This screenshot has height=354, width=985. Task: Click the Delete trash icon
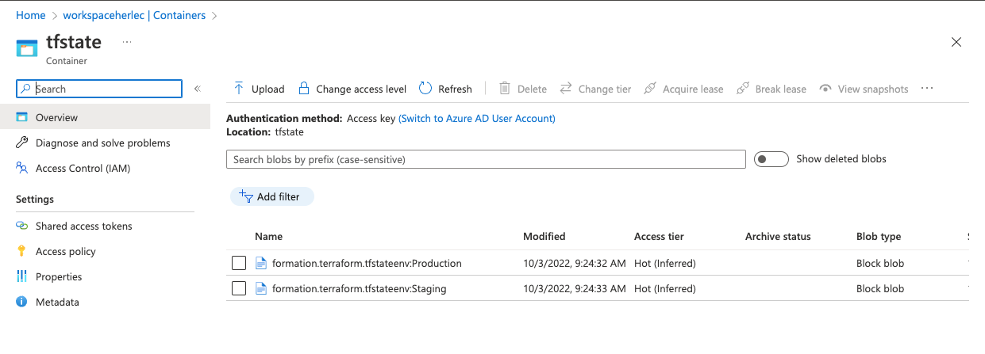click(505, 89)
